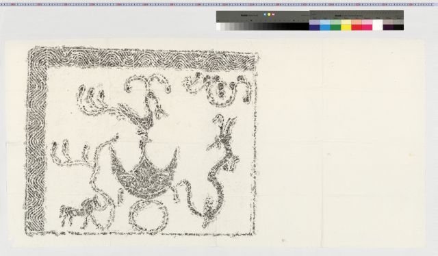Viewport: 438px width, 256px height.
Task: Click the white patch on color chart
Action: (378, 25)
